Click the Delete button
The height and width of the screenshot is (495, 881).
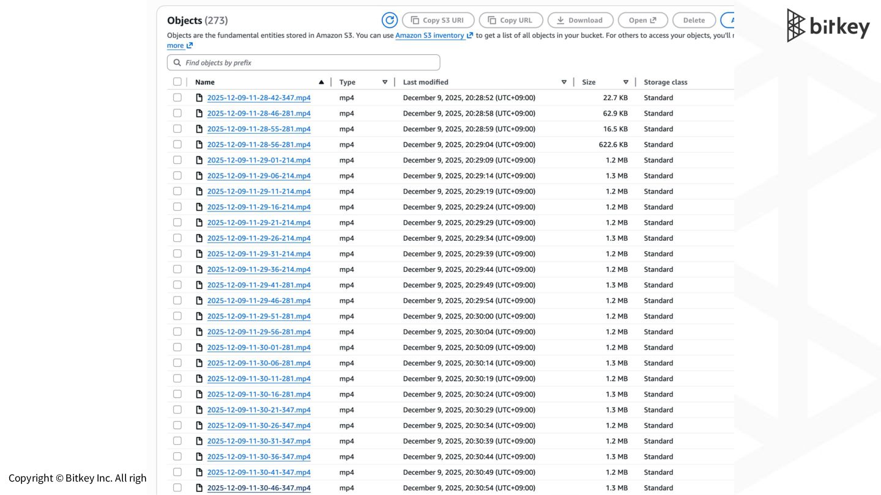(694, 20)
